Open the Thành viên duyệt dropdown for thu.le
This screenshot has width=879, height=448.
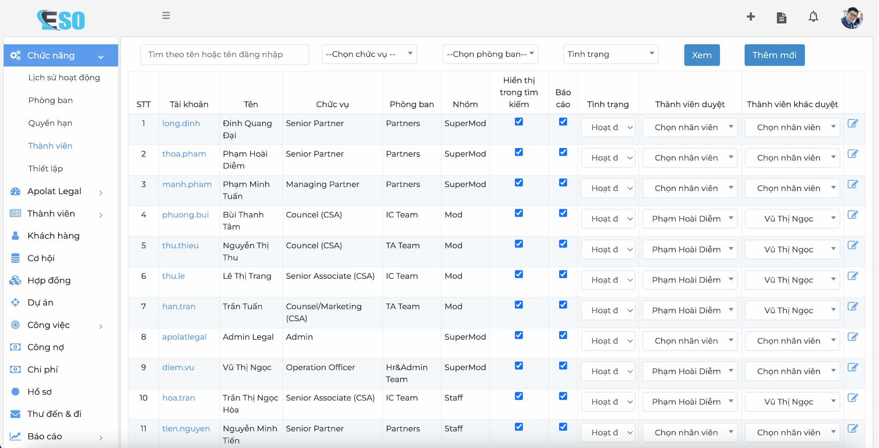click(690, 280)
